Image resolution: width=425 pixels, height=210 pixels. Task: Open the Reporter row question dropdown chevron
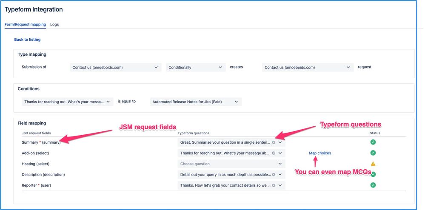280,186
